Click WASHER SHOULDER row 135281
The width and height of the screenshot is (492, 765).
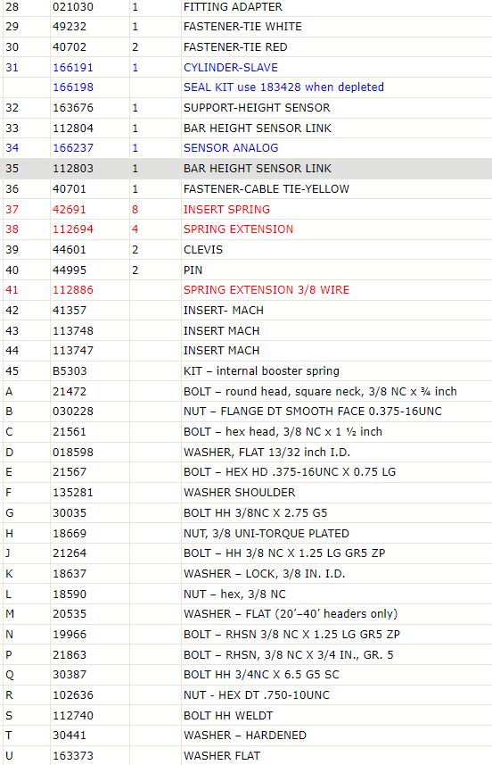coord(246,492)
